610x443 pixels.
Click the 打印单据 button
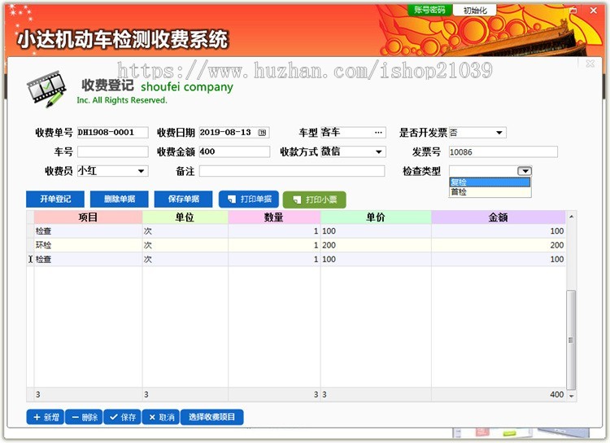249,199
